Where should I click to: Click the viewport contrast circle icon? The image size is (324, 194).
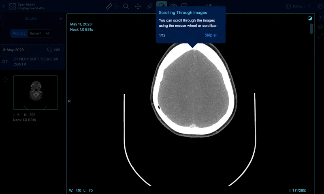pyautogui.click(x=310, y=18)
